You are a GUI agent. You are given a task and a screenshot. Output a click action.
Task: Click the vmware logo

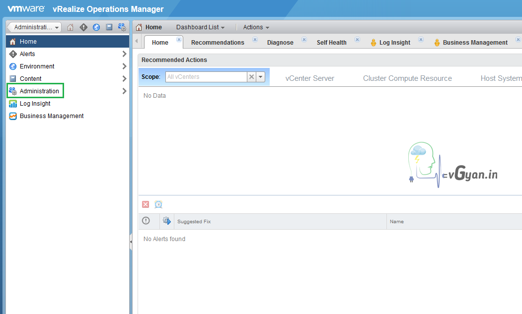click(x=26, y=8)
